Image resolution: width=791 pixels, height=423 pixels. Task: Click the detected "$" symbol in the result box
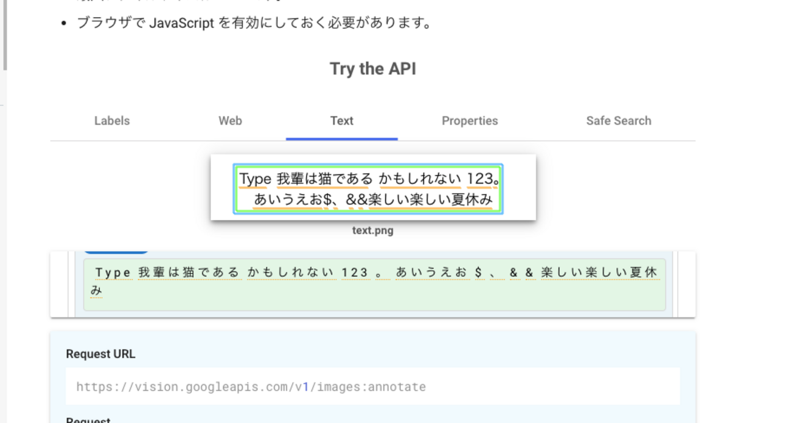479,273
